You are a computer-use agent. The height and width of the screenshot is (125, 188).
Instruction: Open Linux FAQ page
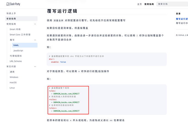[12, 88]
